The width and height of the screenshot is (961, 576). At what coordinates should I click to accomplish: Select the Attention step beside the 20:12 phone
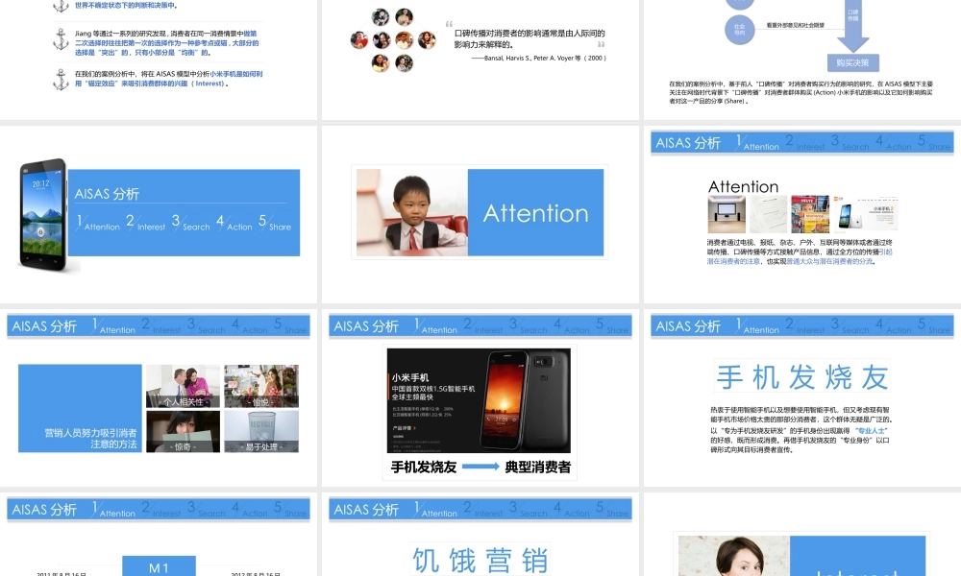(x=99, y=224)
